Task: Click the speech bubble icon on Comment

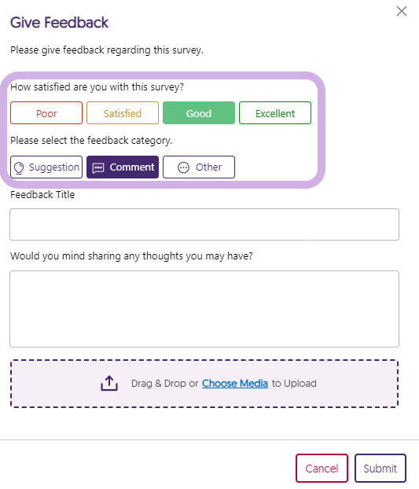Action: pos(98,167)
